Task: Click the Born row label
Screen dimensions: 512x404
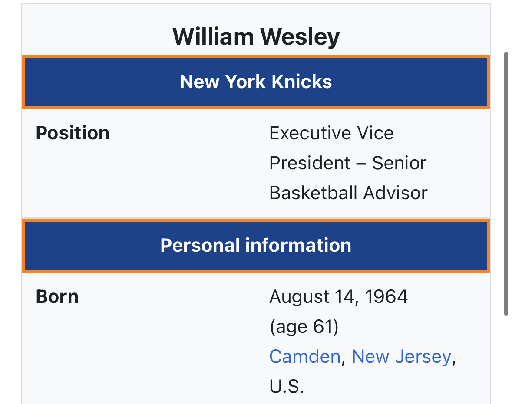Action: pos(57,297)
